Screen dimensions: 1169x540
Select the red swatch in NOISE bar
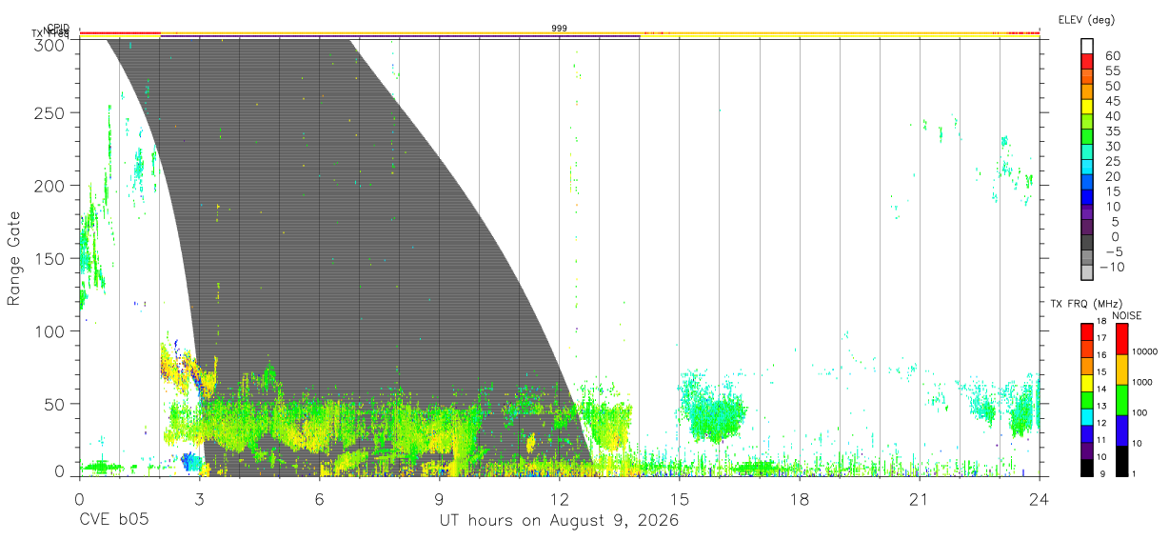click(1121, 339)
